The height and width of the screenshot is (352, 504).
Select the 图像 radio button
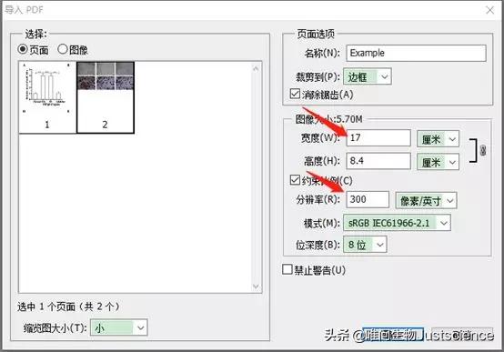[63, 49]
